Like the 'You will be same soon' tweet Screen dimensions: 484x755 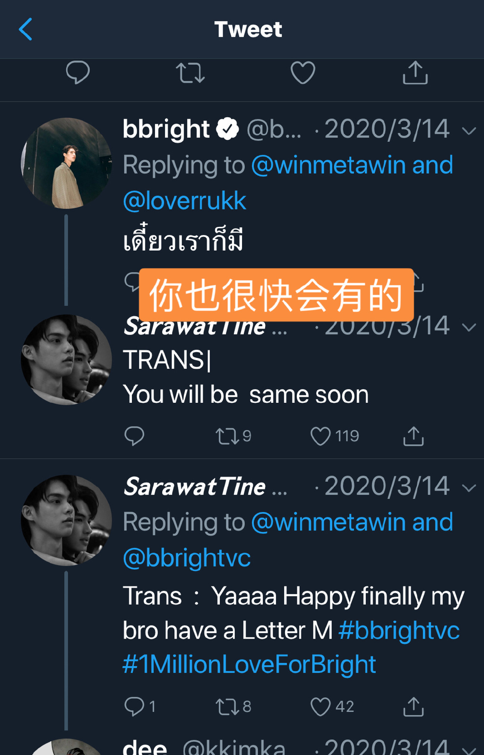click(320, 436)
